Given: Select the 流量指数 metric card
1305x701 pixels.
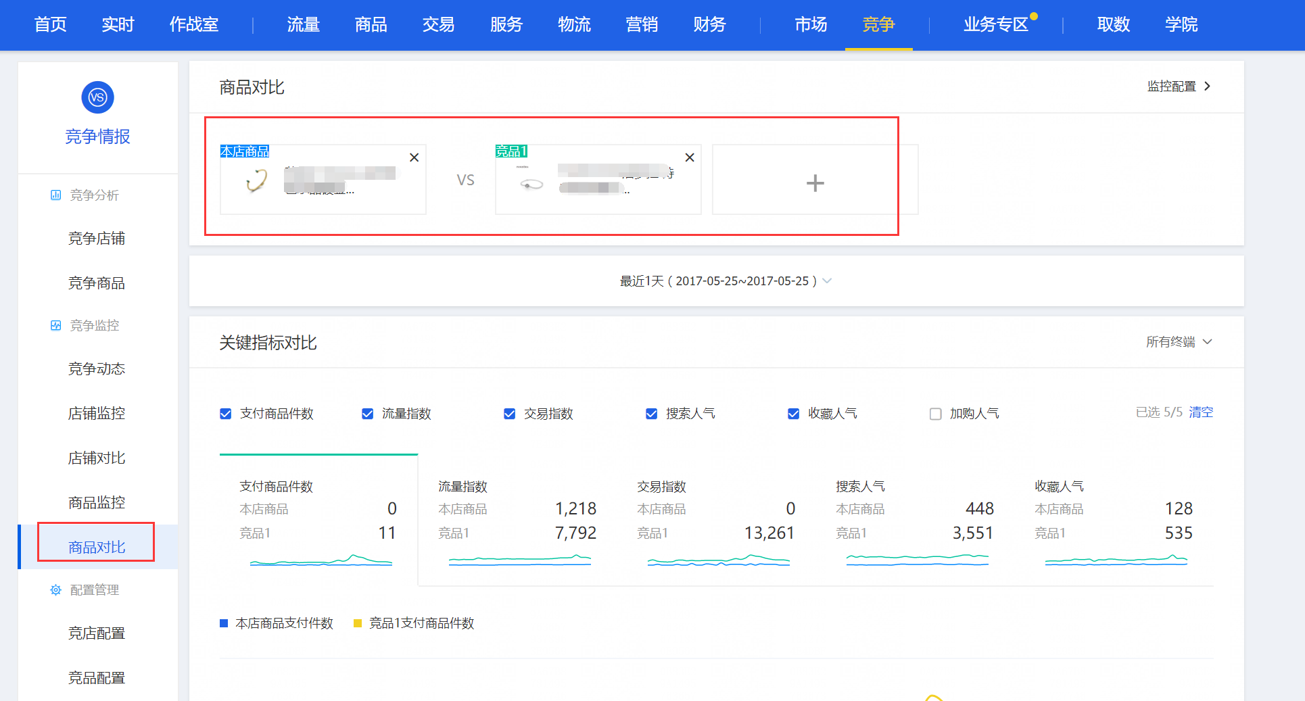Looking at the screenshot, I should pos(517,521).
